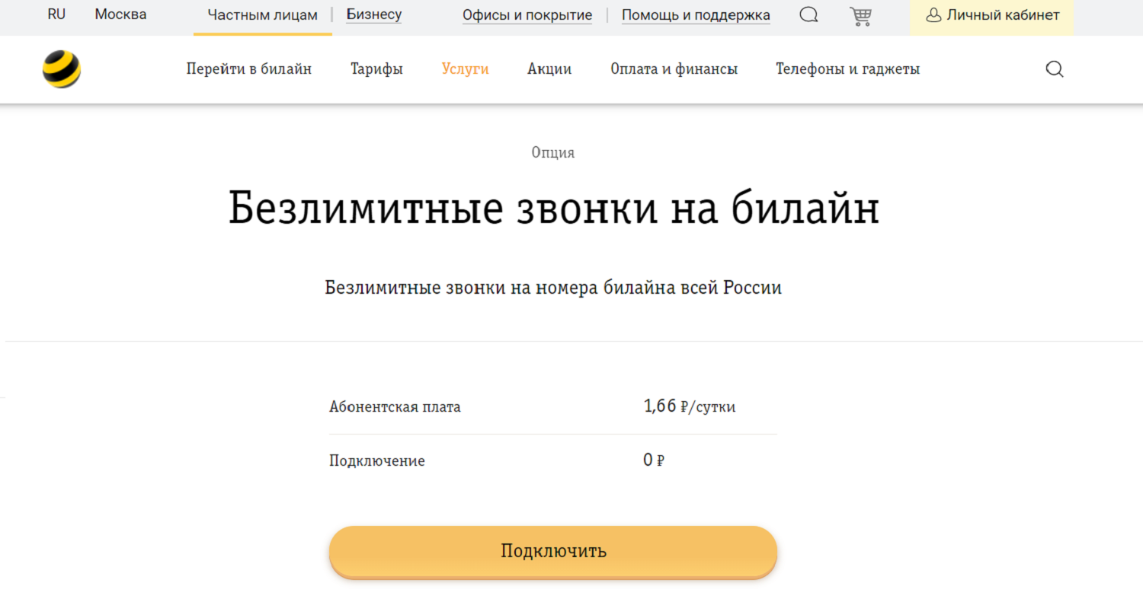This screenshot has height=599, width=1143.
Task: Click the option title Безлимитные звонки на билайн
Action: click(x=553, y=206)
